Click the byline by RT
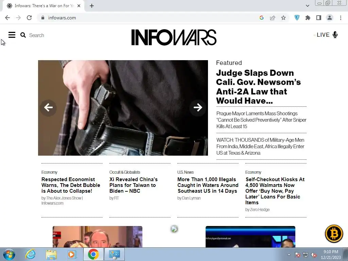Image resolution: width=348 pixels, height=261 pixels. [x=114, y=198]
